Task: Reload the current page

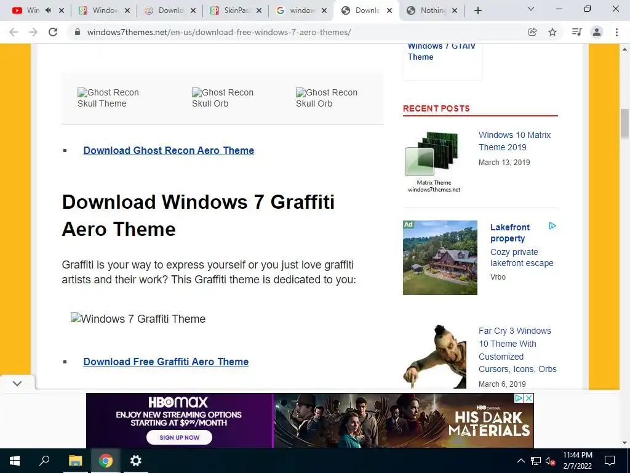Action: click(x=53, y=32)
